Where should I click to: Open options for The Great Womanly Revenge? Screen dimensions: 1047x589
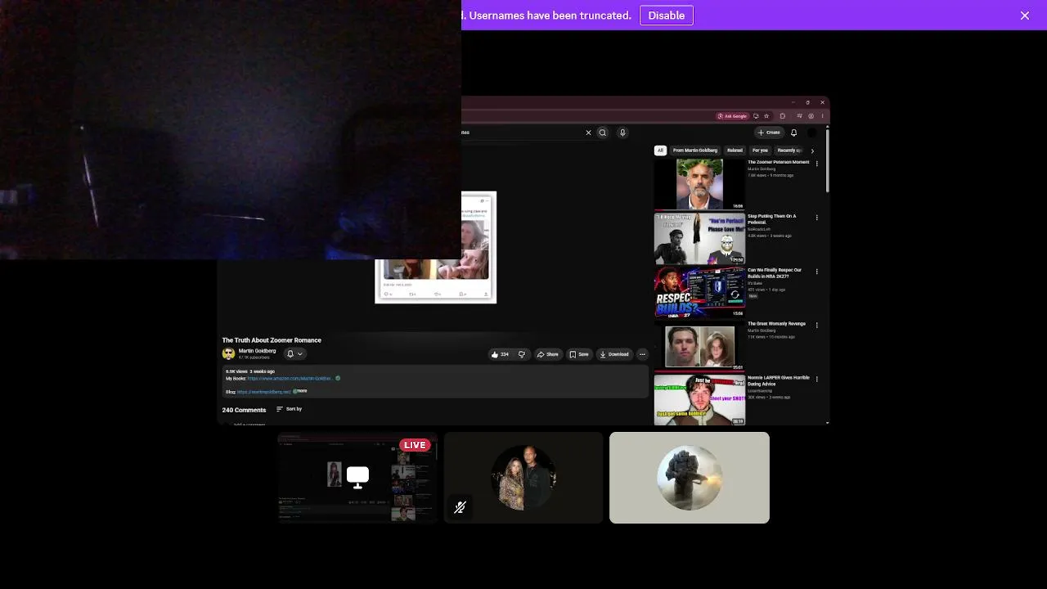pos(816,325)
